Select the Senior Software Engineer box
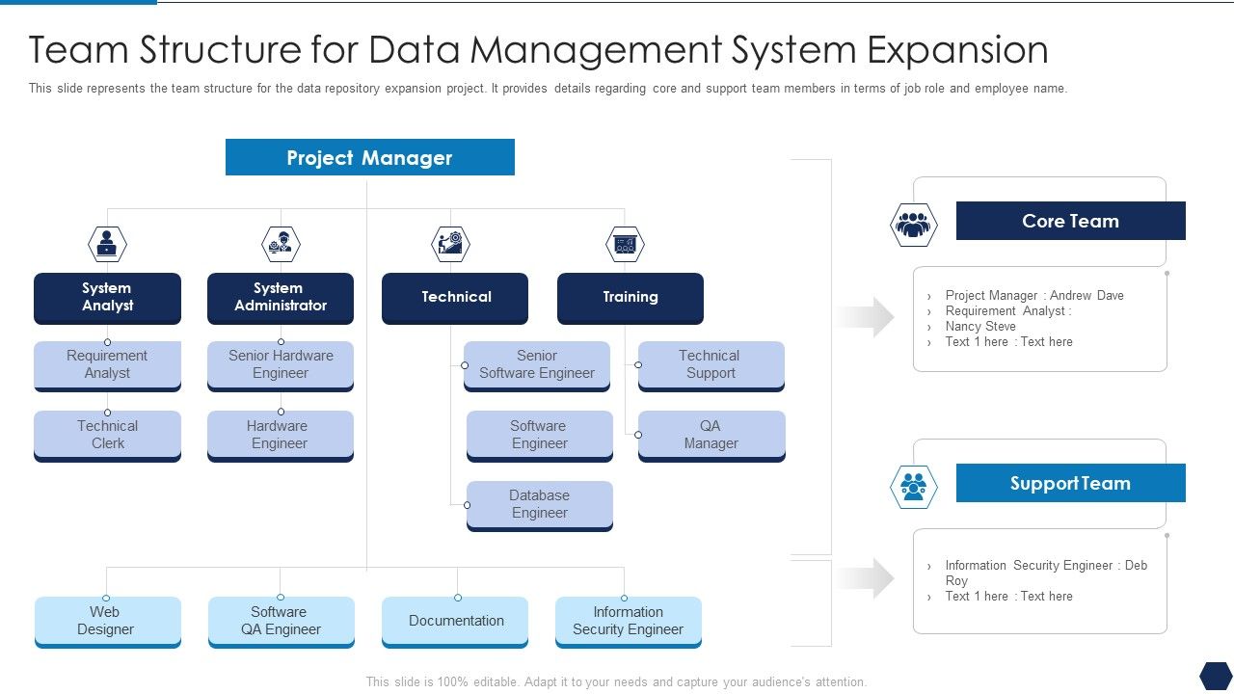Screen dimensions: 1234x694 [x=537, y=366]
